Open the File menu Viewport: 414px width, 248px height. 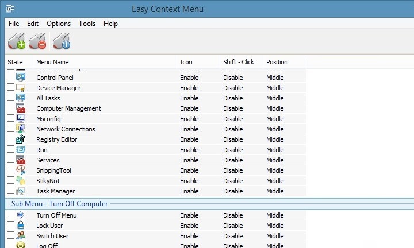pyautogui.click(x=14, y=24)
